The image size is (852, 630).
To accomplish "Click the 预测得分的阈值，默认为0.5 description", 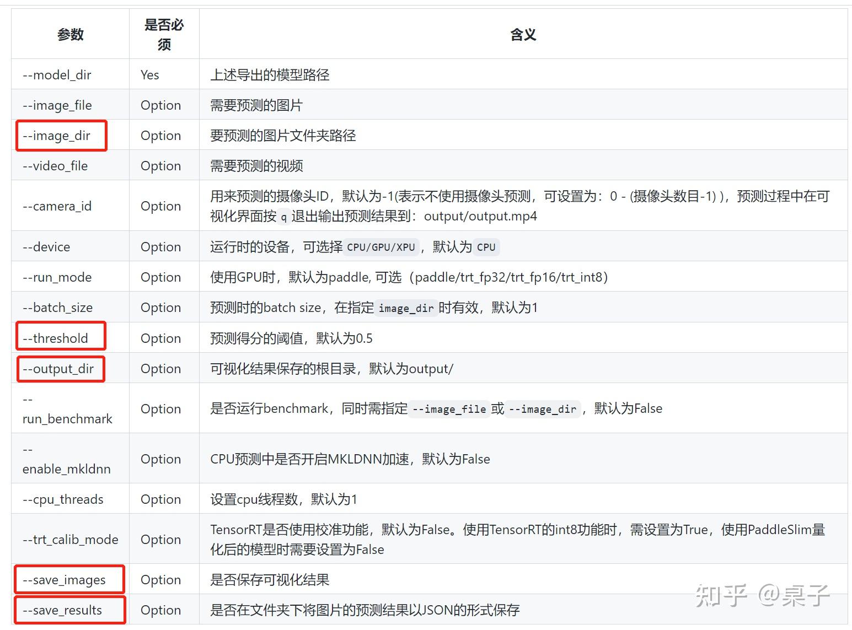I will pyautogui.click(x=291, y=338).
